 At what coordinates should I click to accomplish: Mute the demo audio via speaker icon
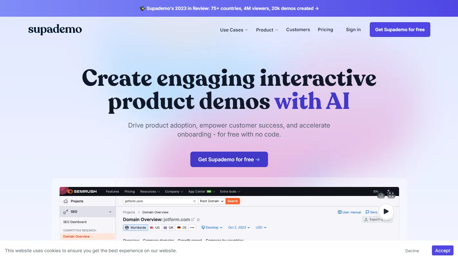tap(381, 195)
